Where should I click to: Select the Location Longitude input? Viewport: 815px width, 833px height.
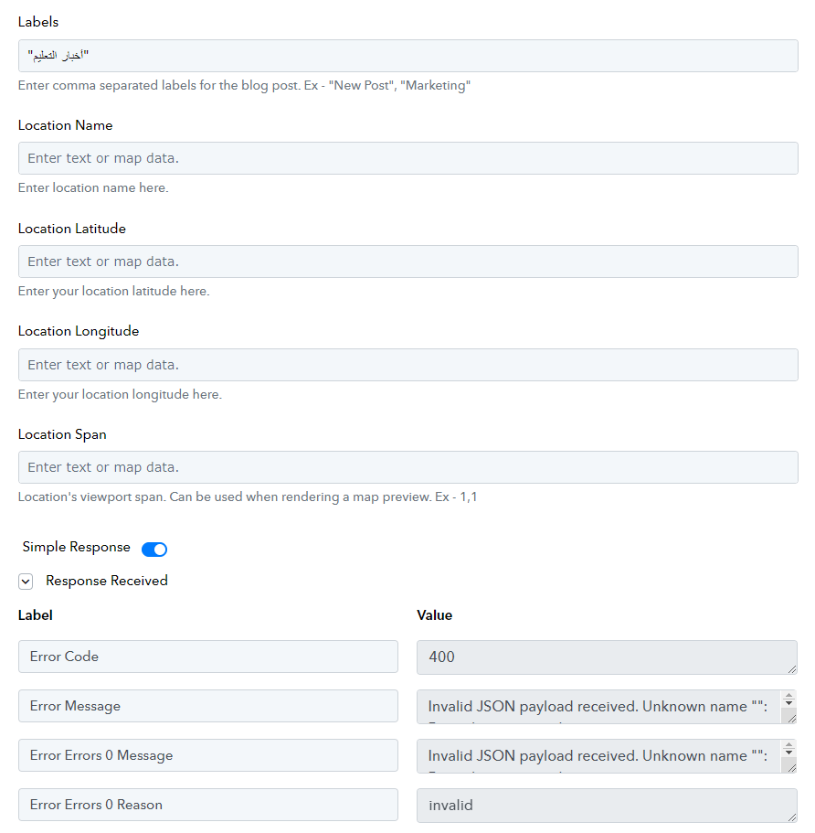click(407, 365)
